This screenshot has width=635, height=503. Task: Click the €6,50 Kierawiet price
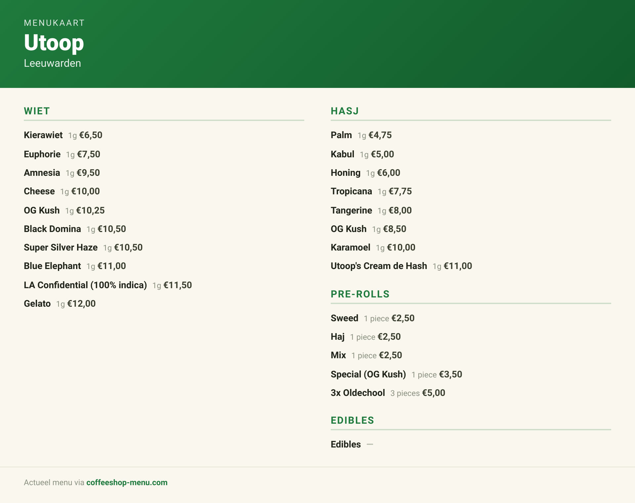coord(91,135)
